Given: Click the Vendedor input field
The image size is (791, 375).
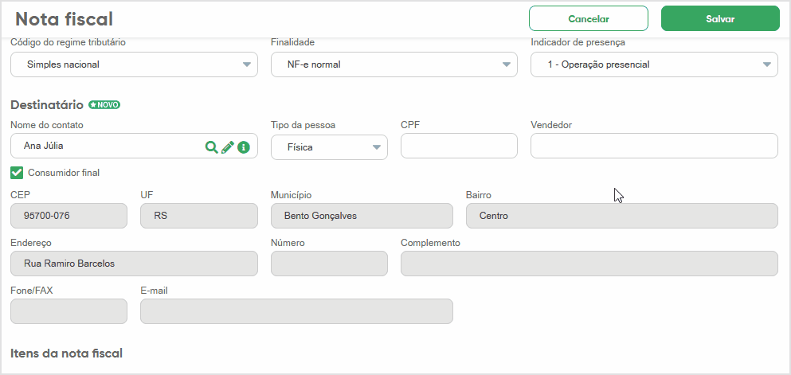Looking at the screenshot, I should click(x=654, y=146).
